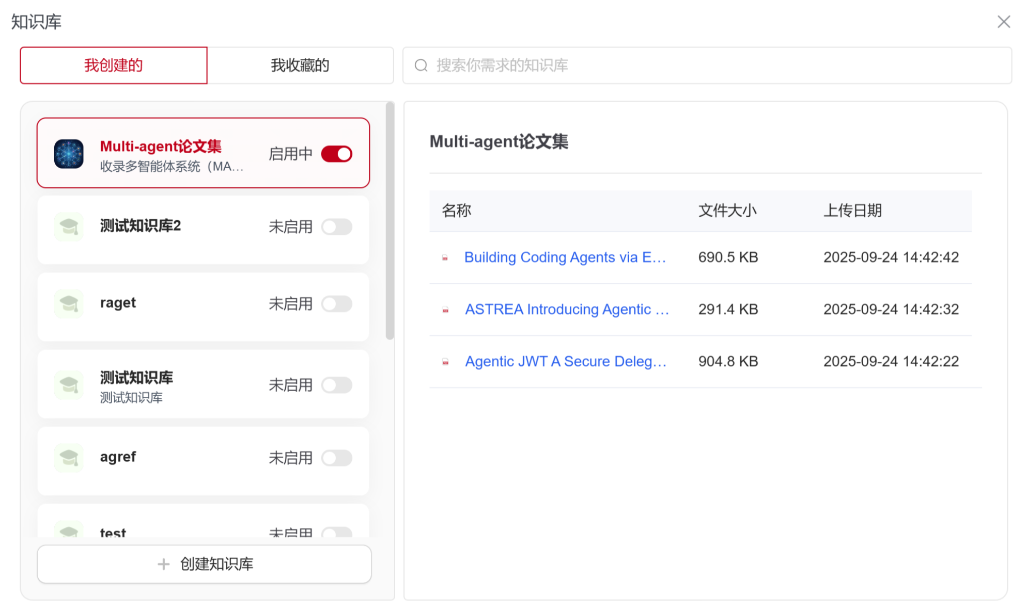Focus the 搜索你需求的知识库 search field

tap(713, 66)
